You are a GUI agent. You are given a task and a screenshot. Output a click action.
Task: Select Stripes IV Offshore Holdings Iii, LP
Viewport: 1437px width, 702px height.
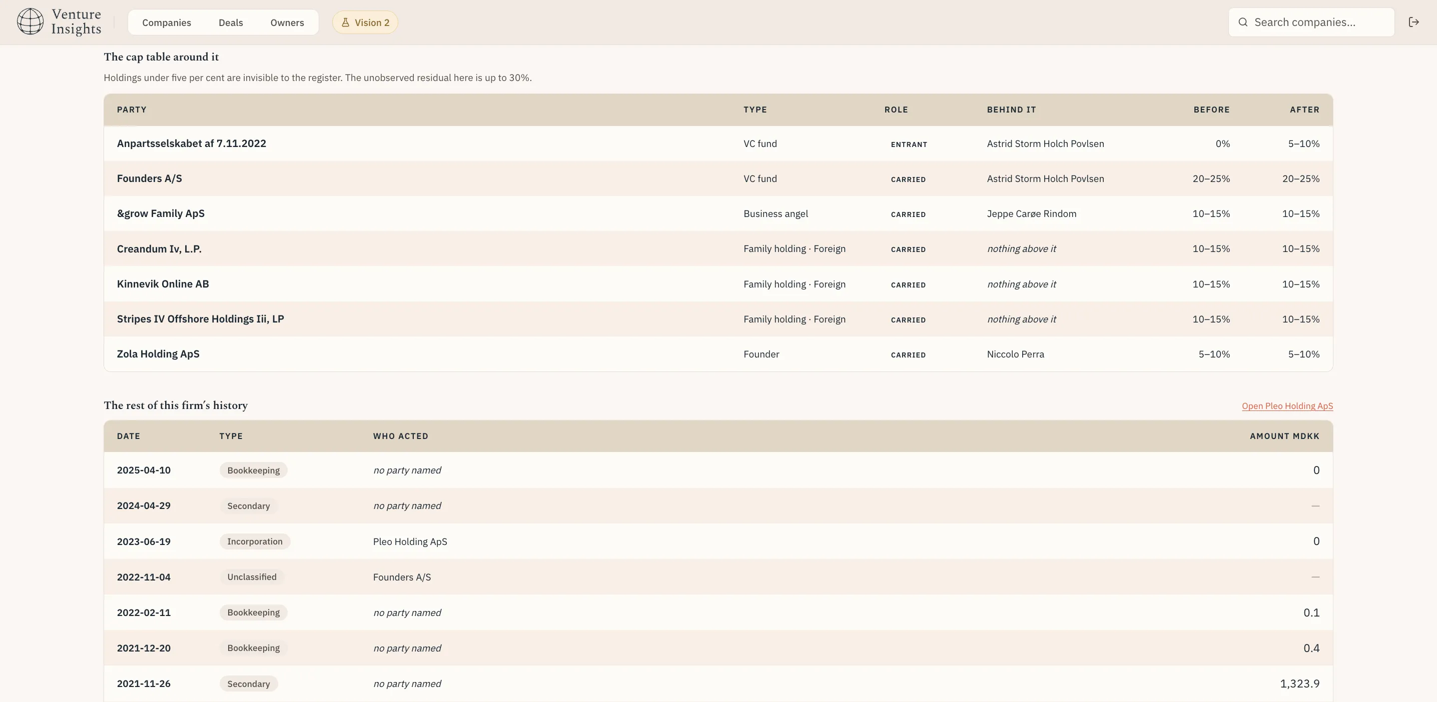200,319
